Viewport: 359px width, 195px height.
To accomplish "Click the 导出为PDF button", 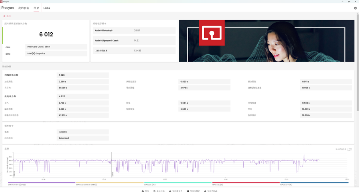I will [x=193, y=191].
